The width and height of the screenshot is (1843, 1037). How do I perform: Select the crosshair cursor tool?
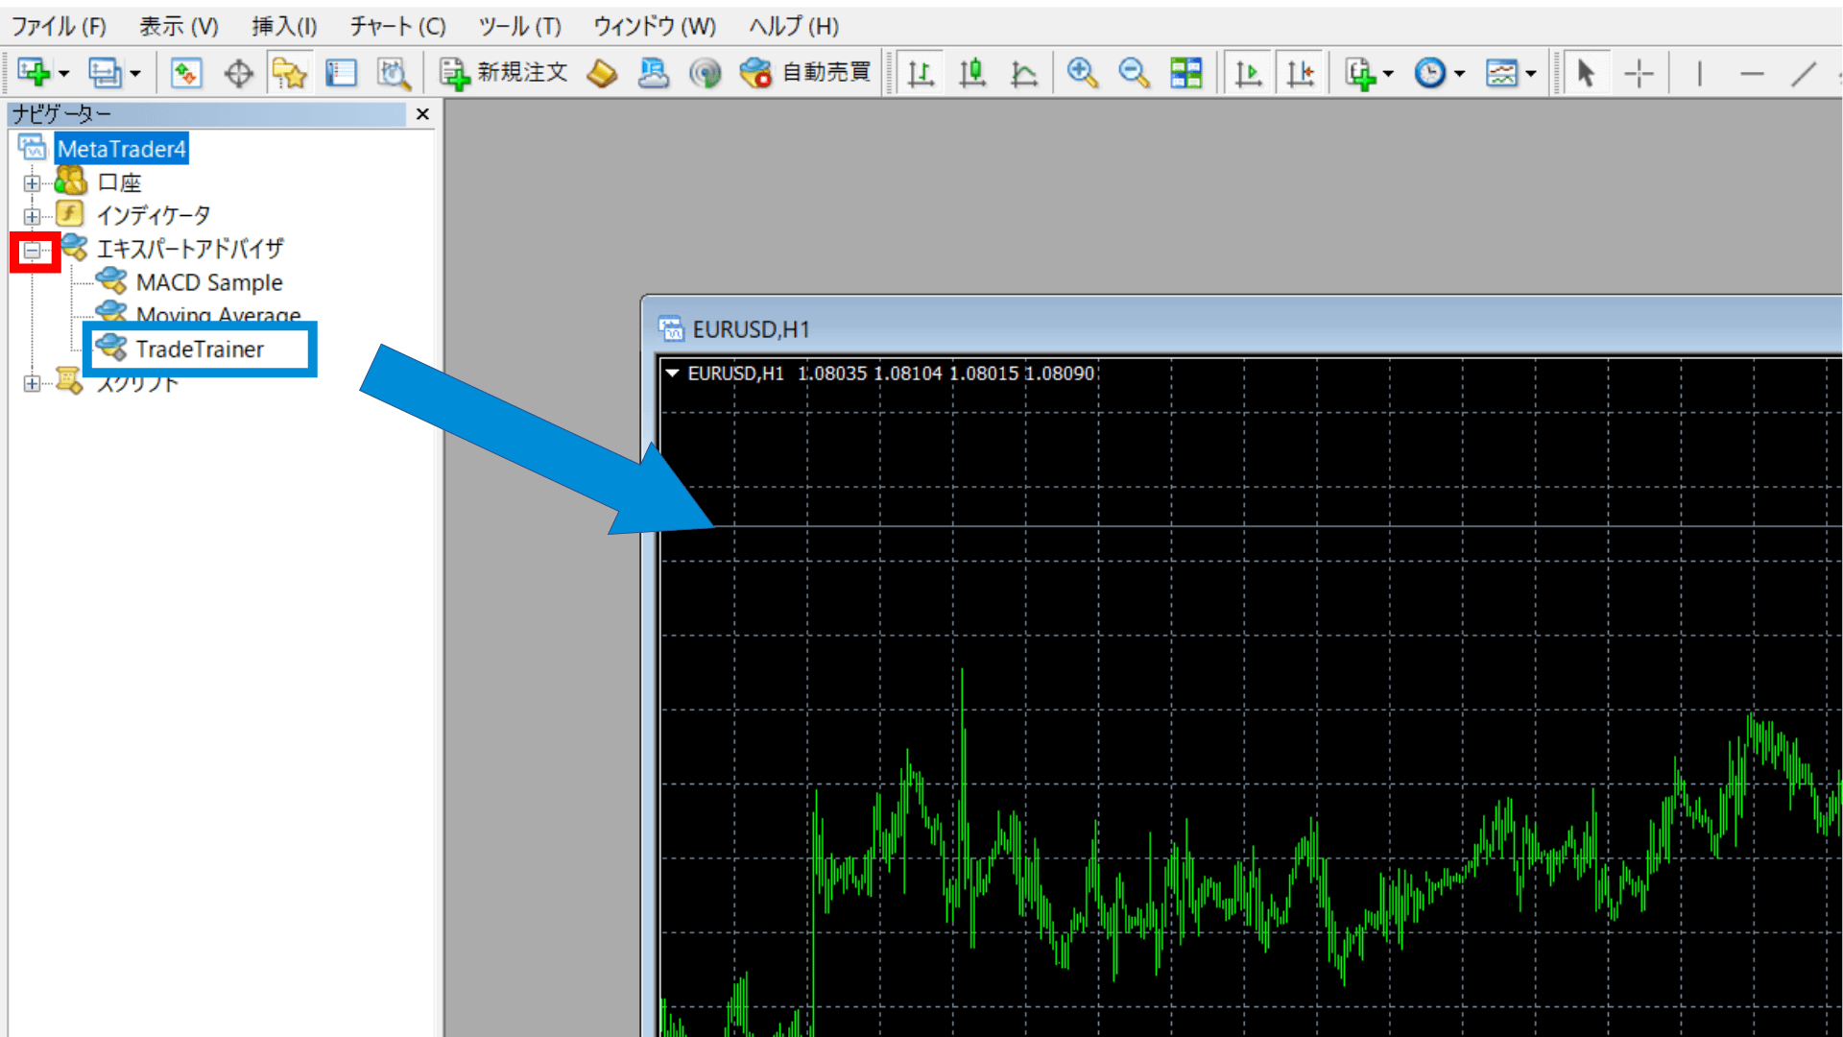point(1639,73)
